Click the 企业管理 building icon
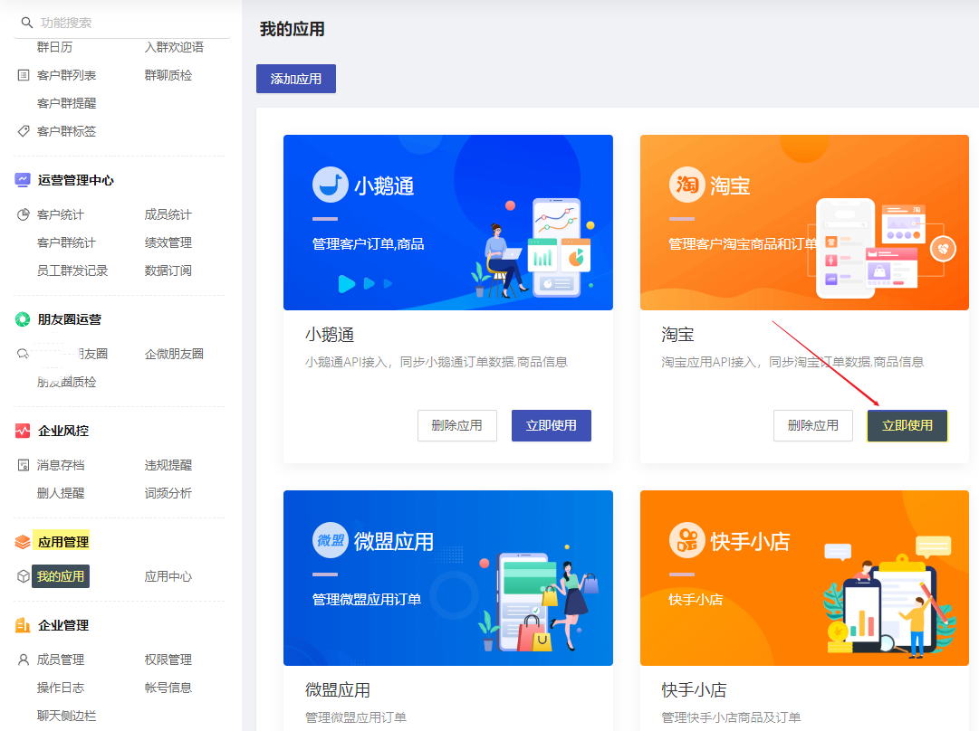 [x=23, y=625]
